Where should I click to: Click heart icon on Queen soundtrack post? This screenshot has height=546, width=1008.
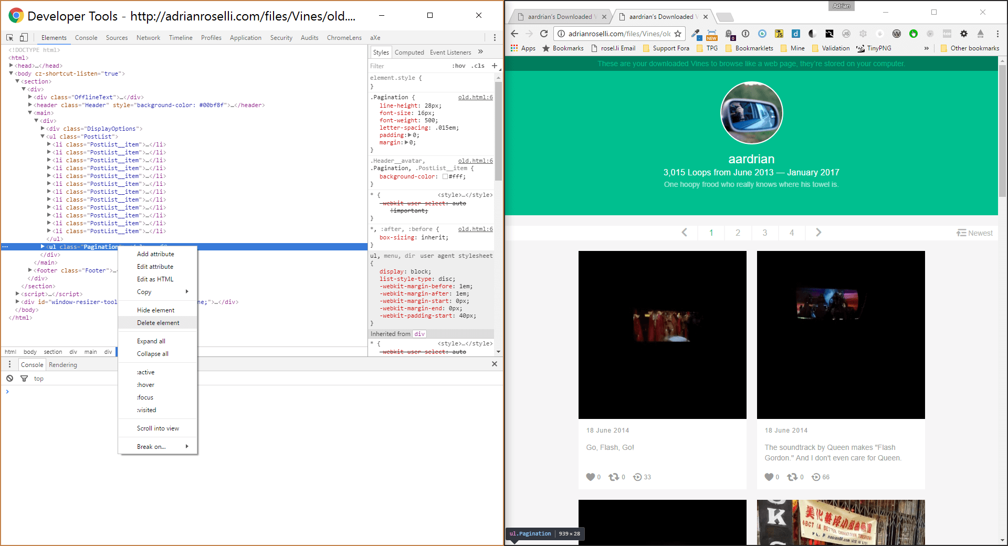tap(769, 477)
